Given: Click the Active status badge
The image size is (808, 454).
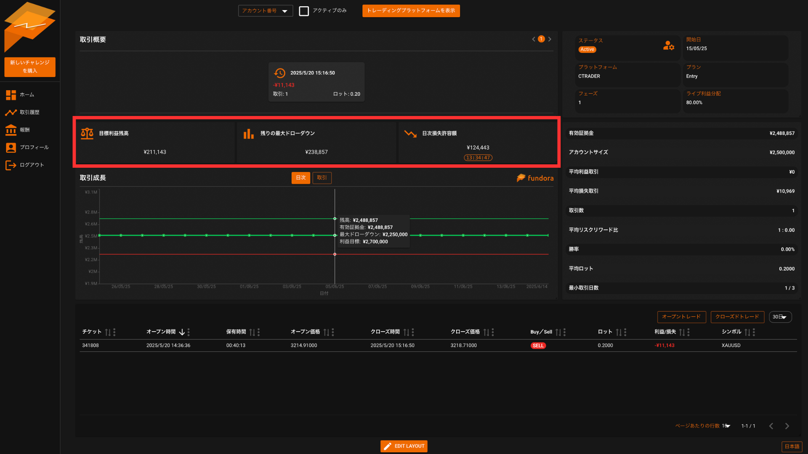Looking at the screenshot, I should (587, 50).
